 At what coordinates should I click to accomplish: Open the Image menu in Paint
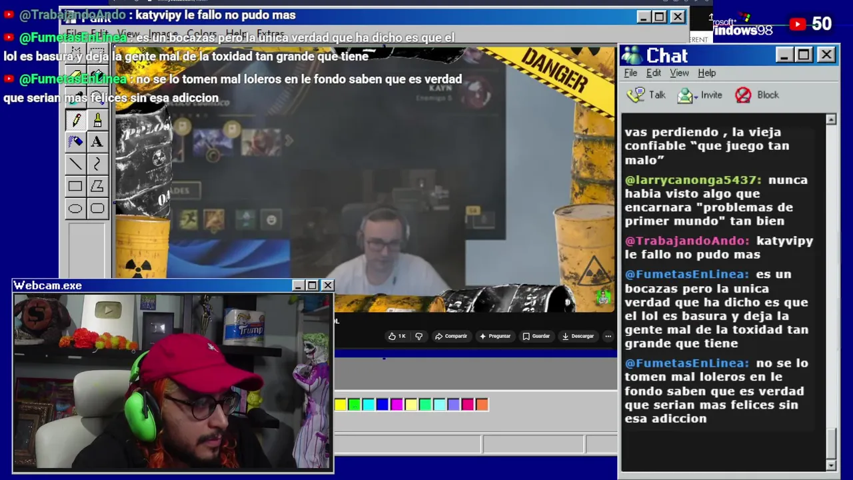click(163, 33)
